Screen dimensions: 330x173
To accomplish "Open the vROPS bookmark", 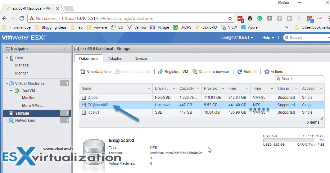I will (182, 27).
